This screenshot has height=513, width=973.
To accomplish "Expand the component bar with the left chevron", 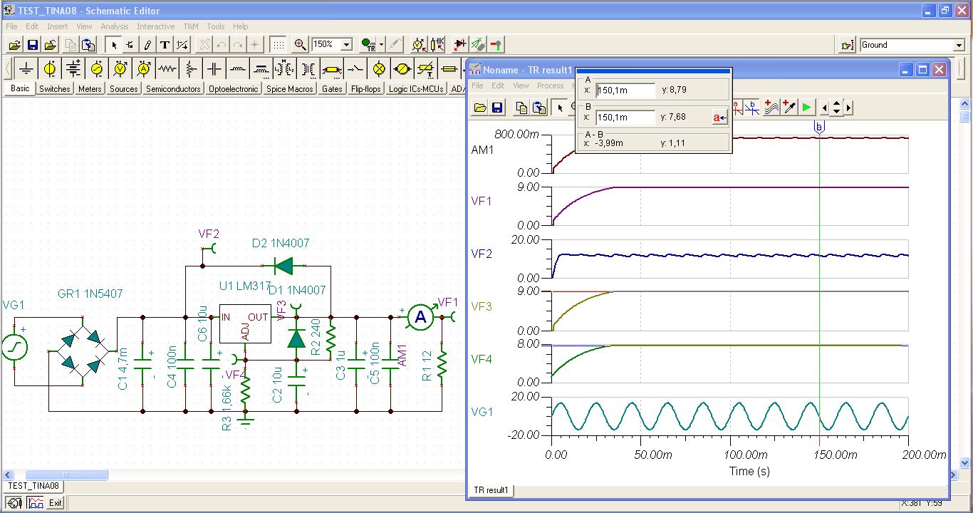I will pyautogui.click(x=8, y=69).
